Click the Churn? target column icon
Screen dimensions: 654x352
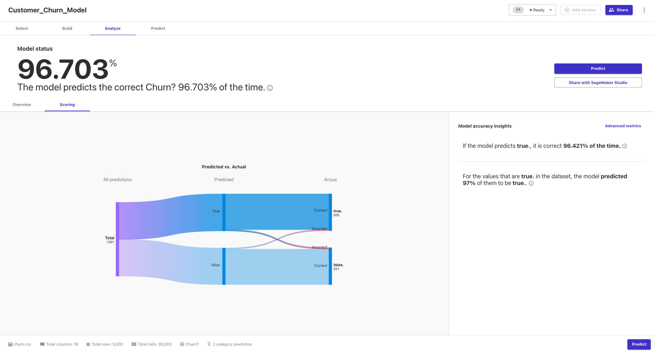(182, 344)
